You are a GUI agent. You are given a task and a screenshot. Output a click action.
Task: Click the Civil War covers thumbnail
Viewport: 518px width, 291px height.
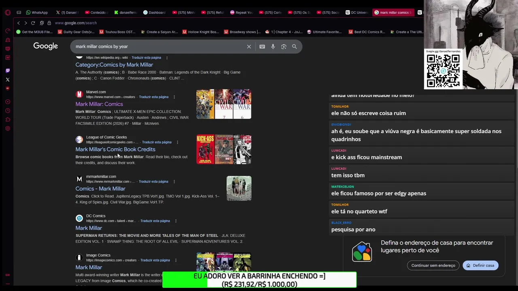224,104
